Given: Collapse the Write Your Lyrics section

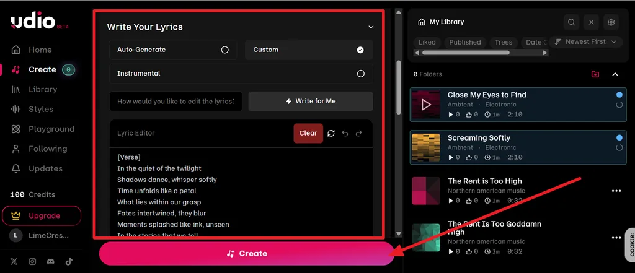Looking at the screenshot, I should [x=371, y=27].
